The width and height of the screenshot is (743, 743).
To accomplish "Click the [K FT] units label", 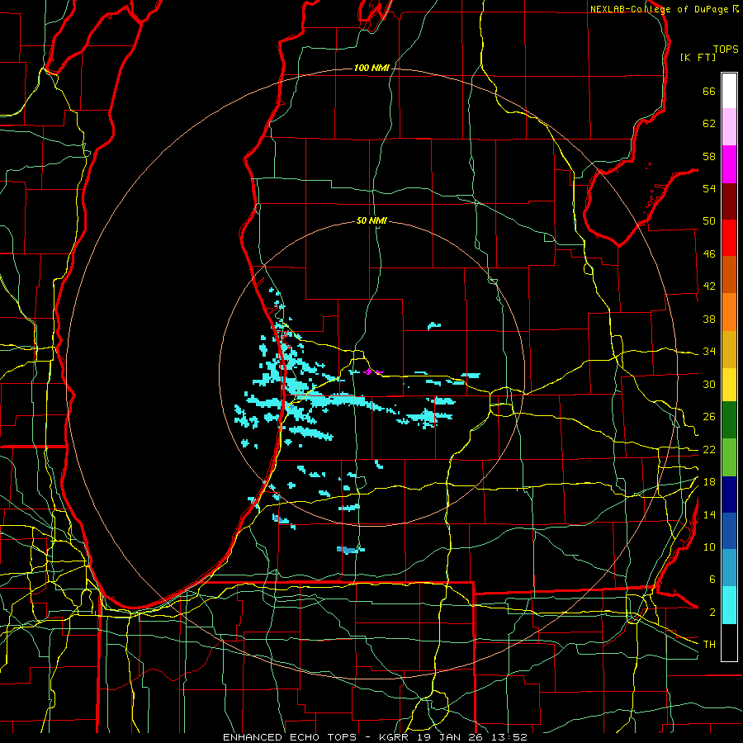I will pos(698,57).
